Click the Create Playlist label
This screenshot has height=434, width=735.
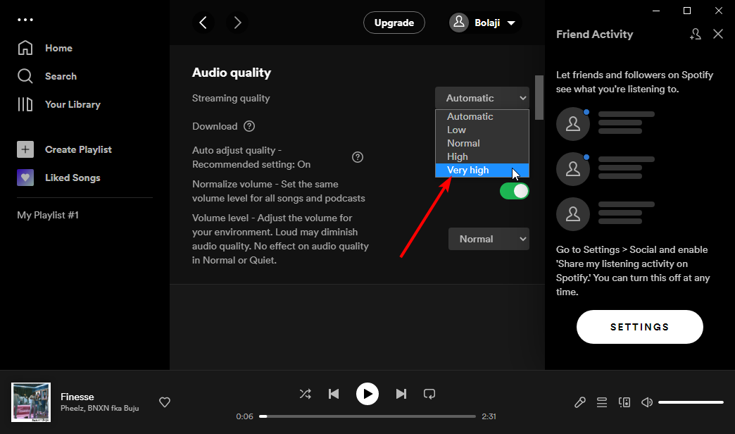78,149
